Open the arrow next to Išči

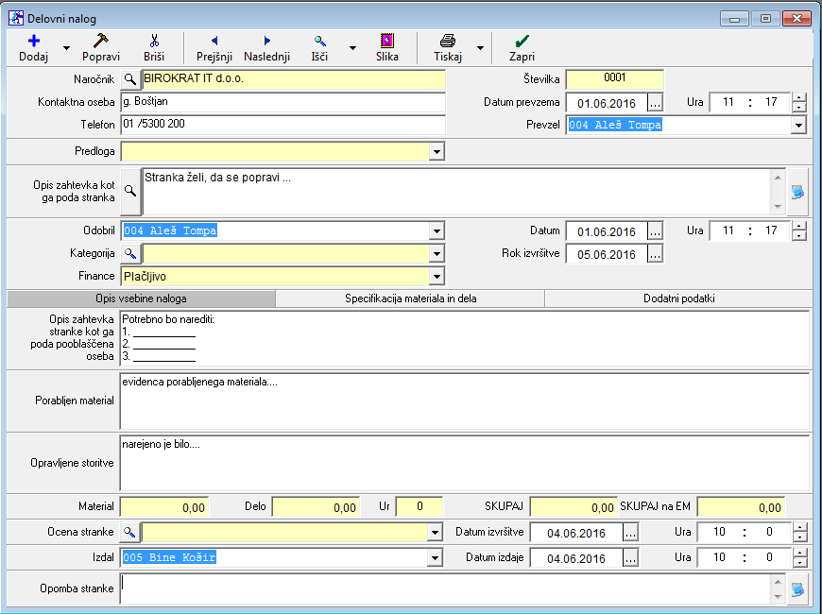pos(352,47)
